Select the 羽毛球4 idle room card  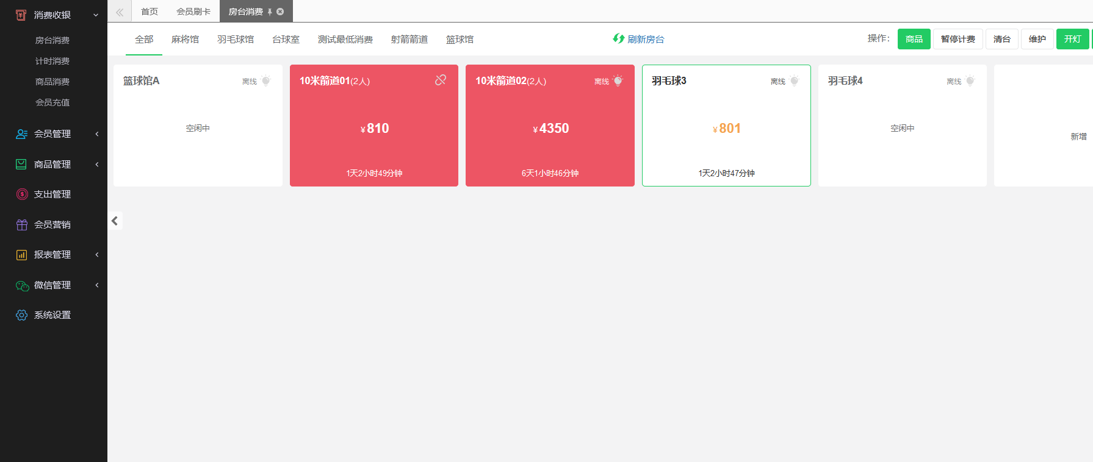coord(901,126)
